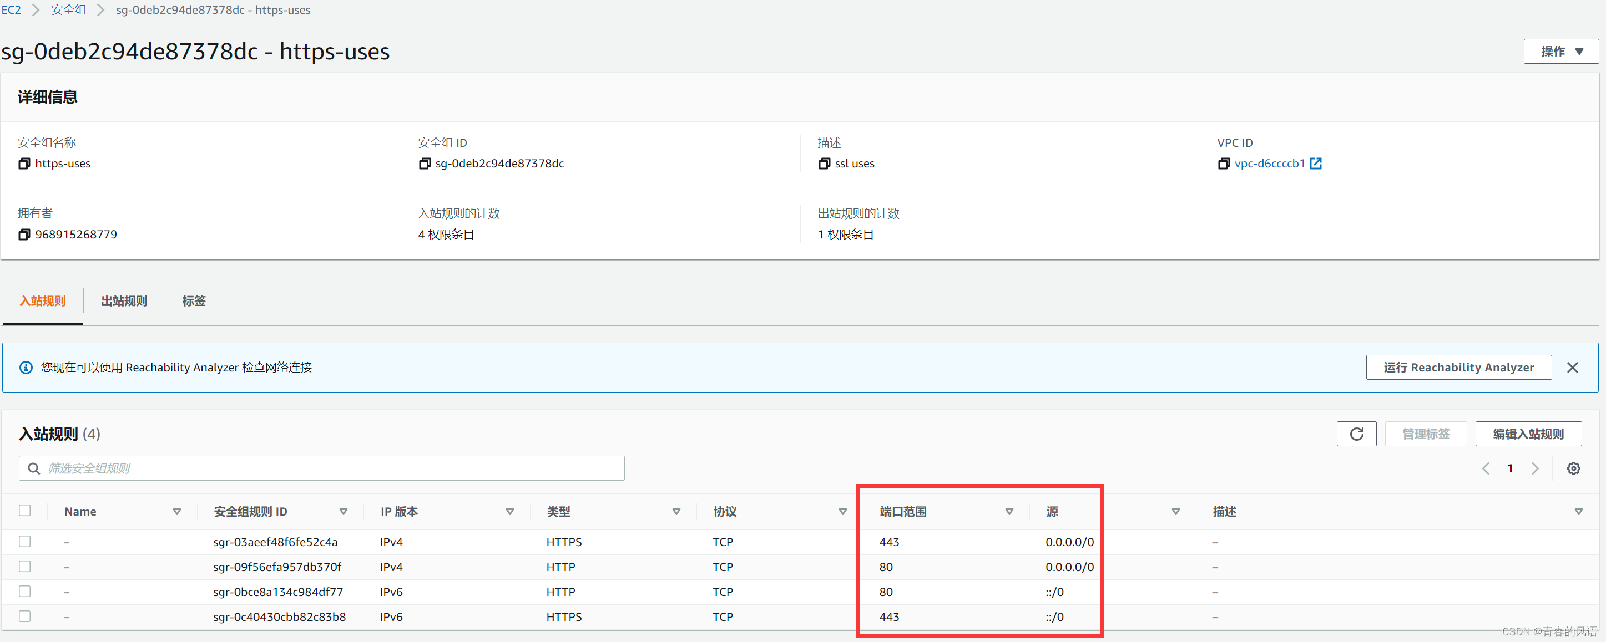Open table preferences gear icon
1606x642 pixels.
[x=1573, y=469]
